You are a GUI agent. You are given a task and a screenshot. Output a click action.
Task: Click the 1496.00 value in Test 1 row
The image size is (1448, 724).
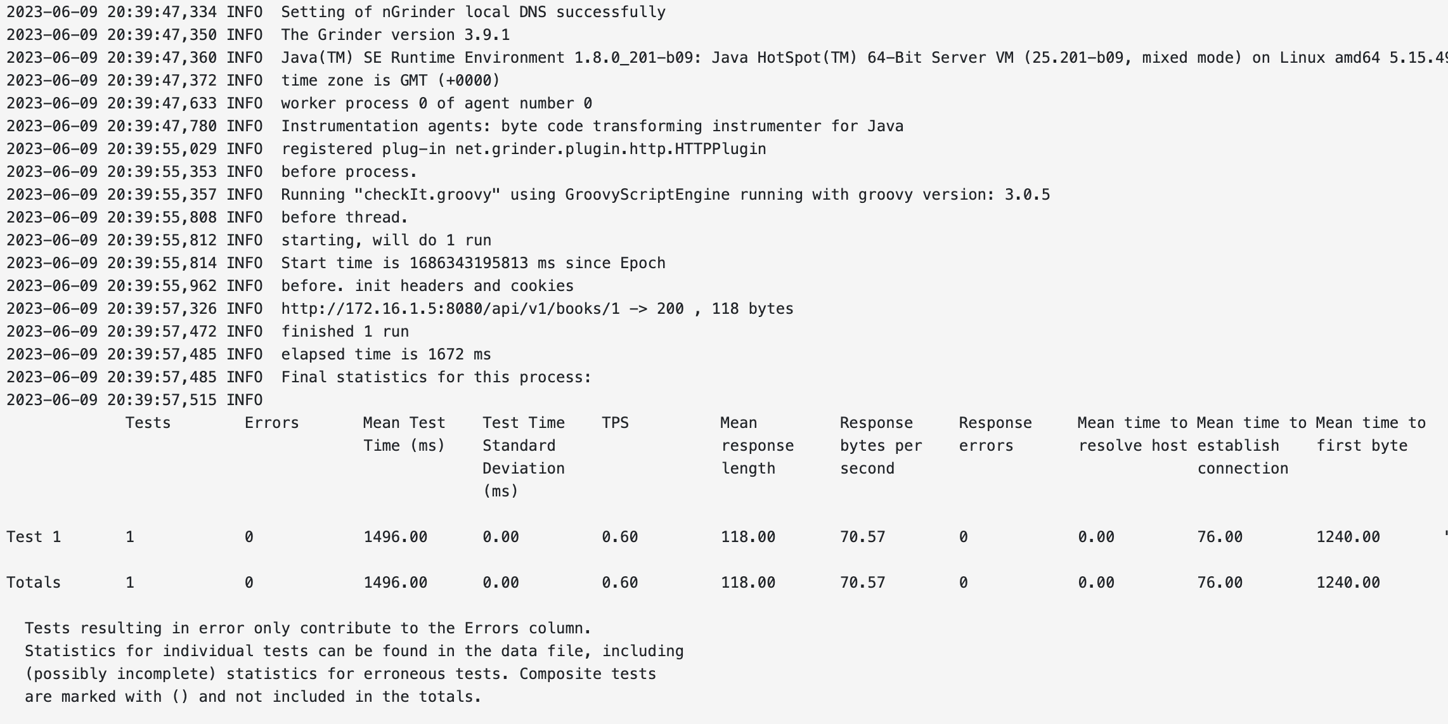(x=395, y=537)
